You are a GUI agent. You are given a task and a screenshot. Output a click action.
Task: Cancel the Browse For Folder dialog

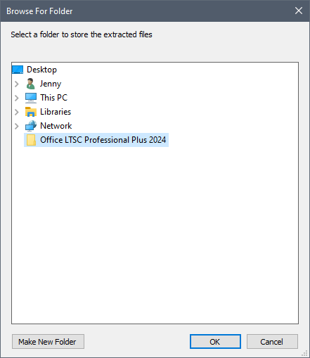272,342
